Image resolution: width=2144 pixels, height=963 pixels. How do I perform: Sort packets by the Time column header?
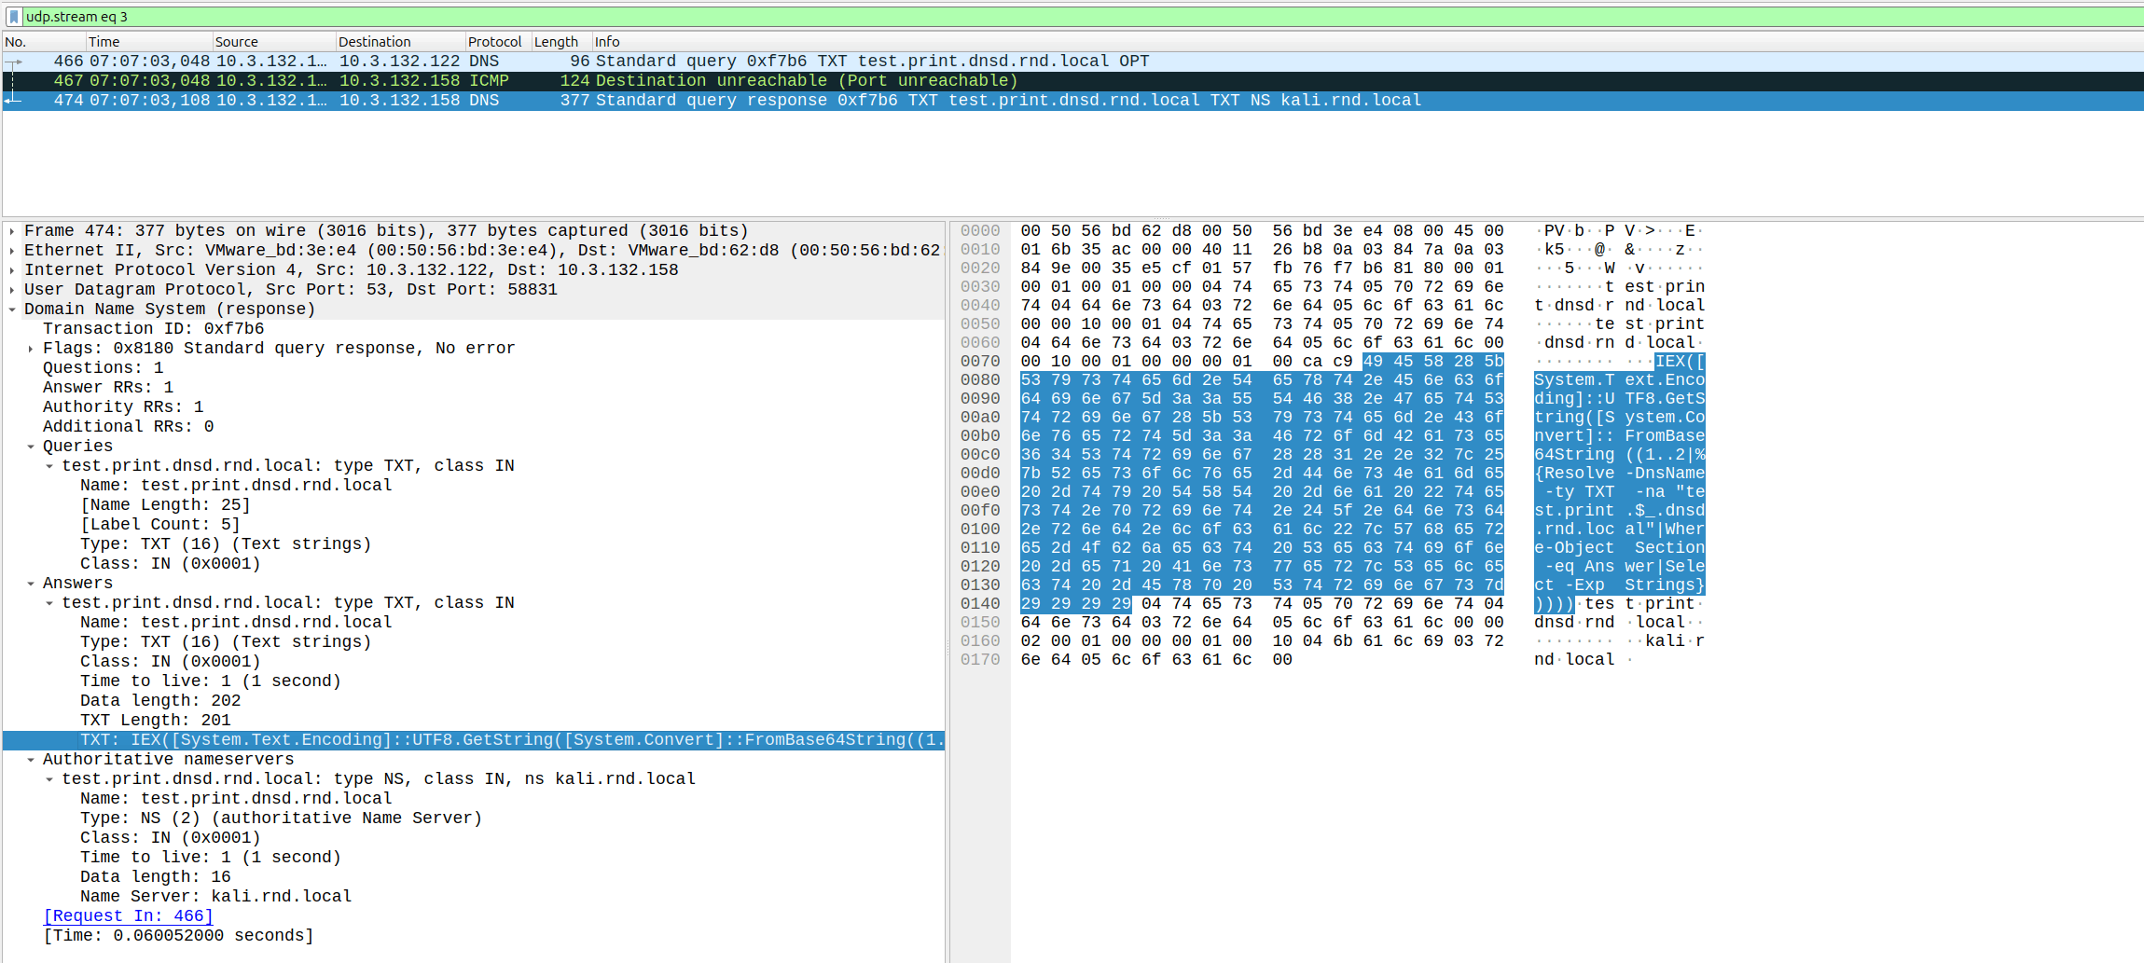click(x=149, y=42)
